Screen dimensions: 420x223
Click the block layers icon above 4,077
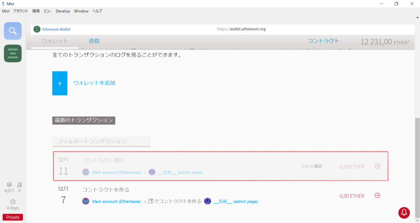[x=9, y=185]
